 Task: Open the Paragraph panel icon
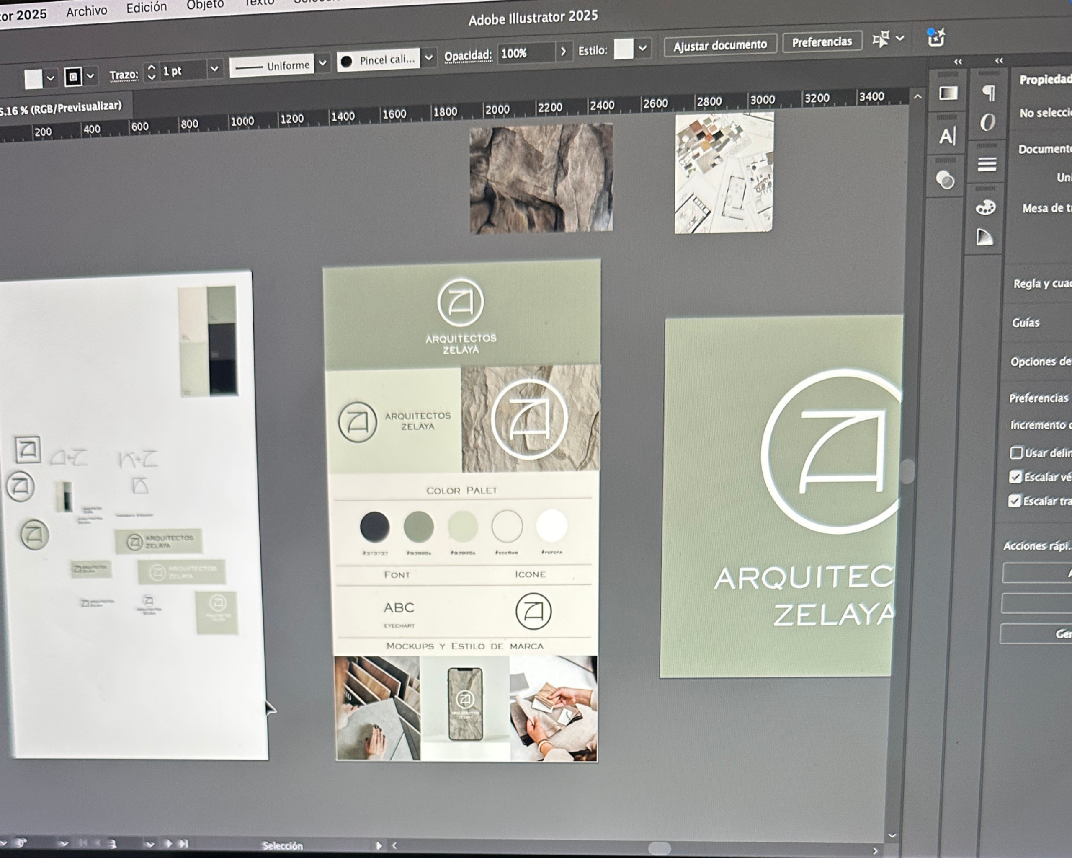pos(989,93)
